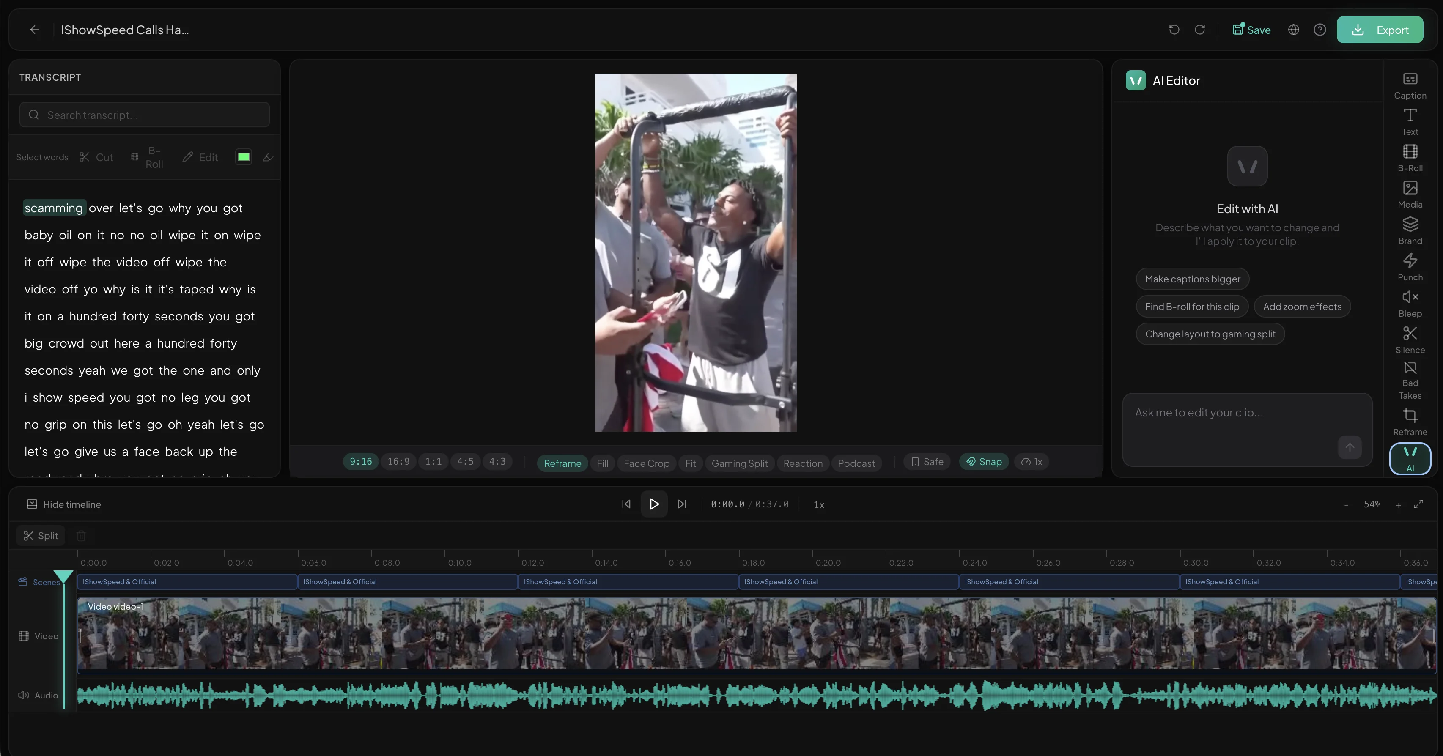Switch framing mode to Face Crop
The width and height of the screenshot is (1443, 756).
coord(647,463)
